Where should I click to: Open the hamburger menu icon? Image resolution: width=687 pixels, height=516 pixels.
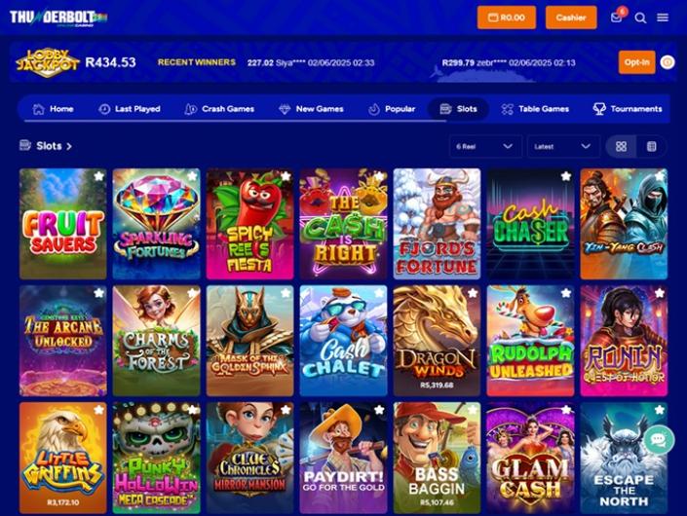click(x=663, y=18)
